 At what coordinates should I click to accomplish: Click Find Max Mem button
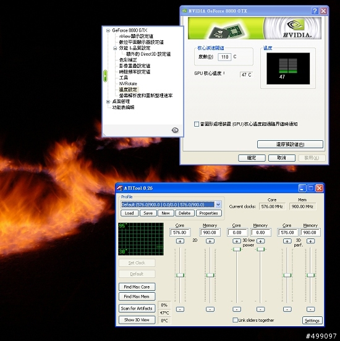click(x=137, y=297)
